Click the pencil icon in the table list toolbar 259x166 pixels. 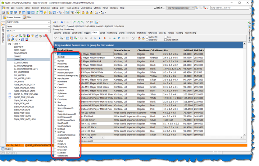point(17,36)
